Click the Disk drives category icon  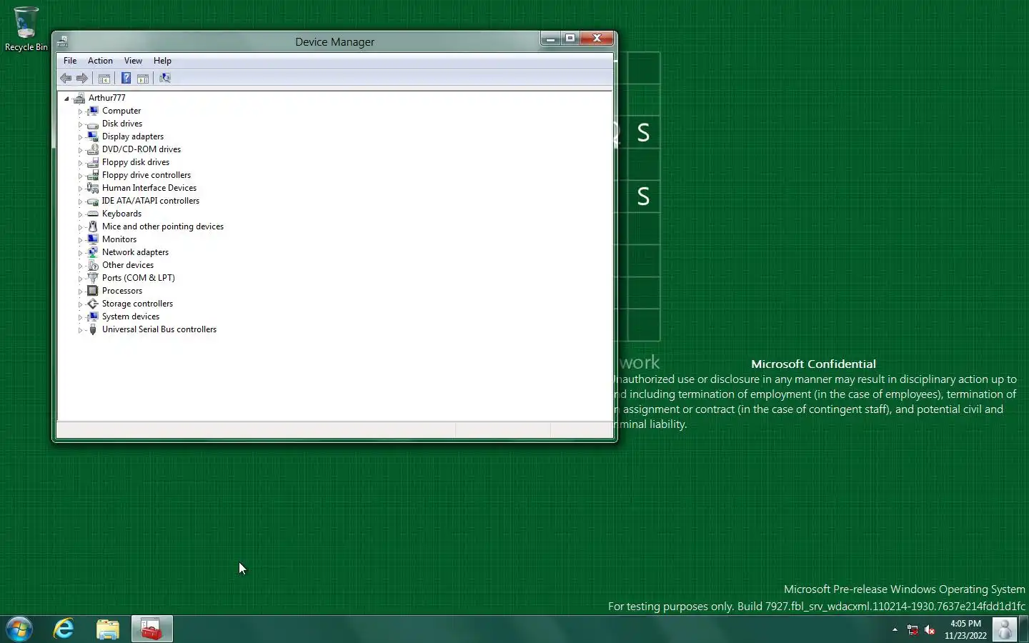click(x=92, y=124)
